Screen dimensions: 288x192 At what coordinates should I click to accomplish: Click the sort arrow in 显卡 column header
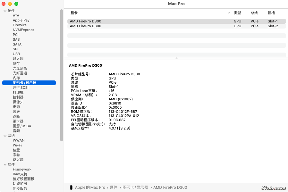229,13
